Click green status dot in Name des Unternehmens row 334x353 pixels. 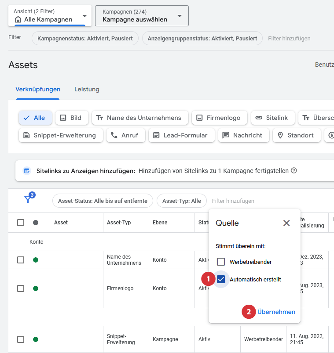pos(36,260)
